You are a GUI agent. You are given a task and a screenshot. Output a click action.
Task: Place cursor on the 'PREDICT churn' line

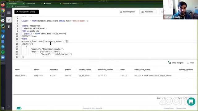pyautogui.click(x=29, y=36)
